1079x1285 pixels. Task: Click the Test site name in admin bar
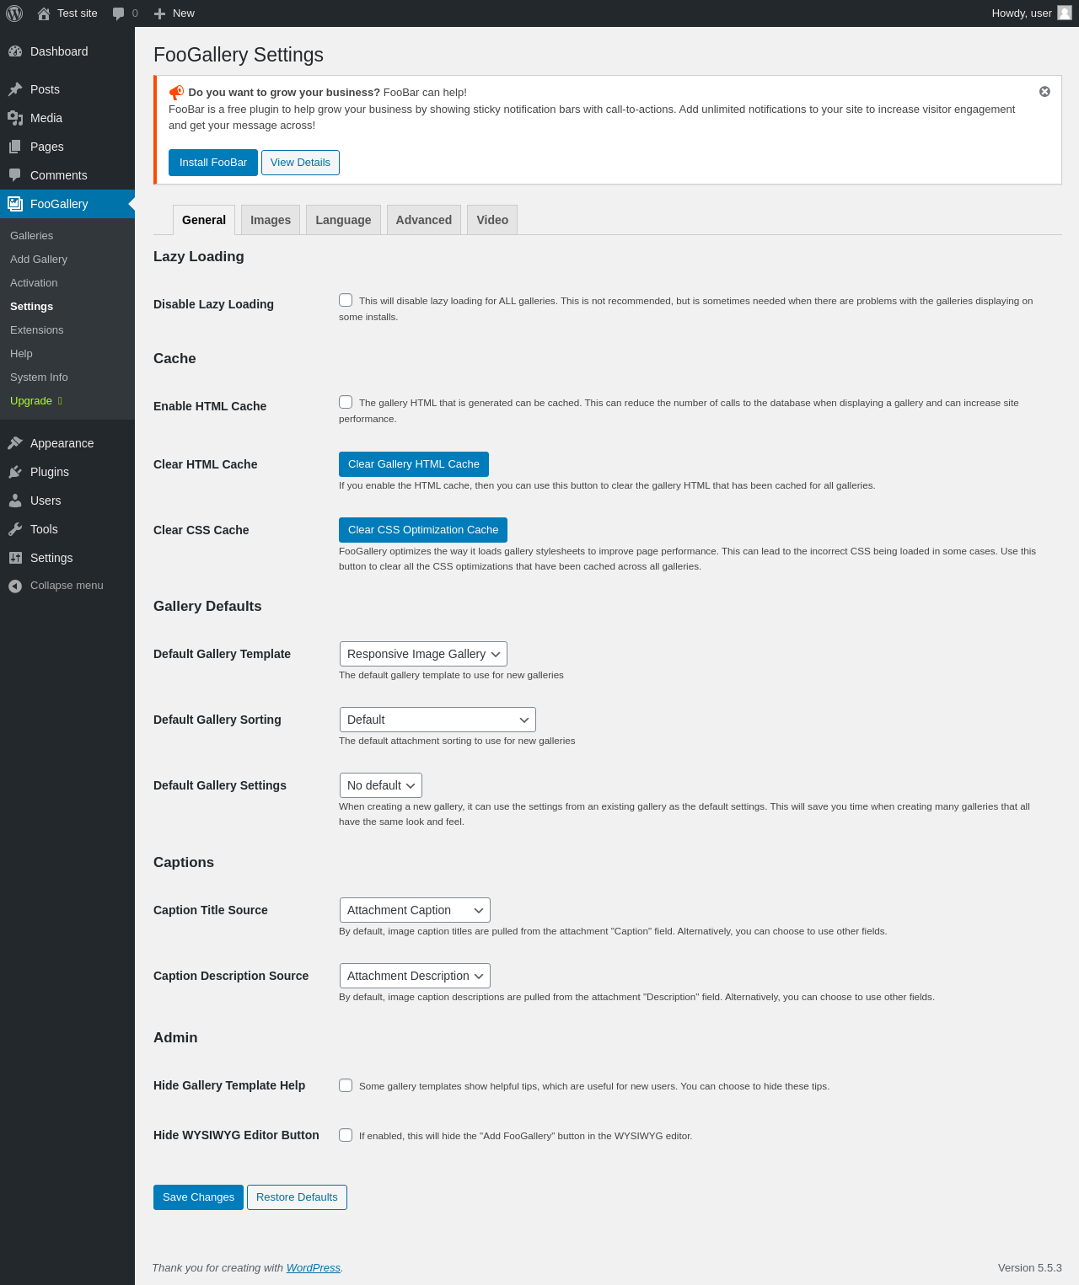tap(78, 13)
